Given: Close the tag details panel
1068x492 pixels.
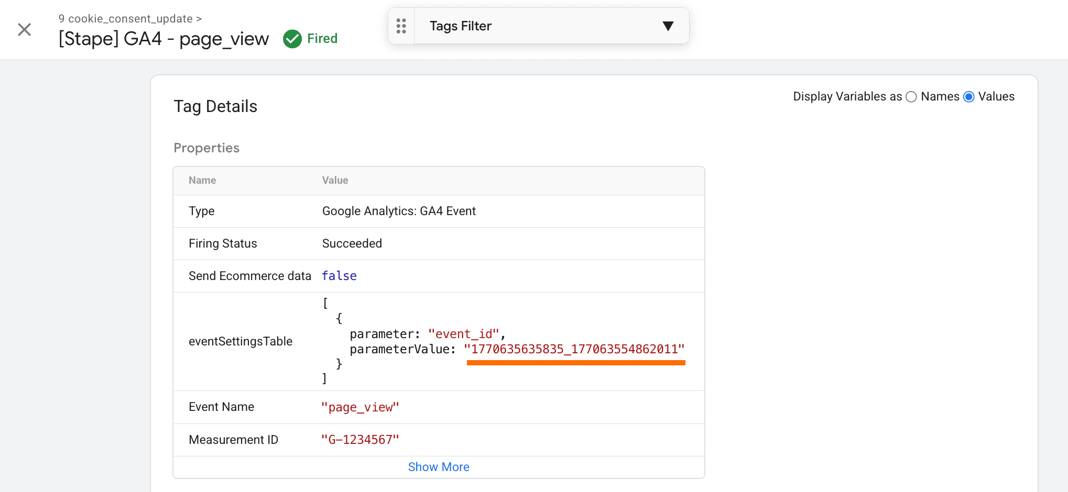Looking at the screenshot, I should pos(25,29).
